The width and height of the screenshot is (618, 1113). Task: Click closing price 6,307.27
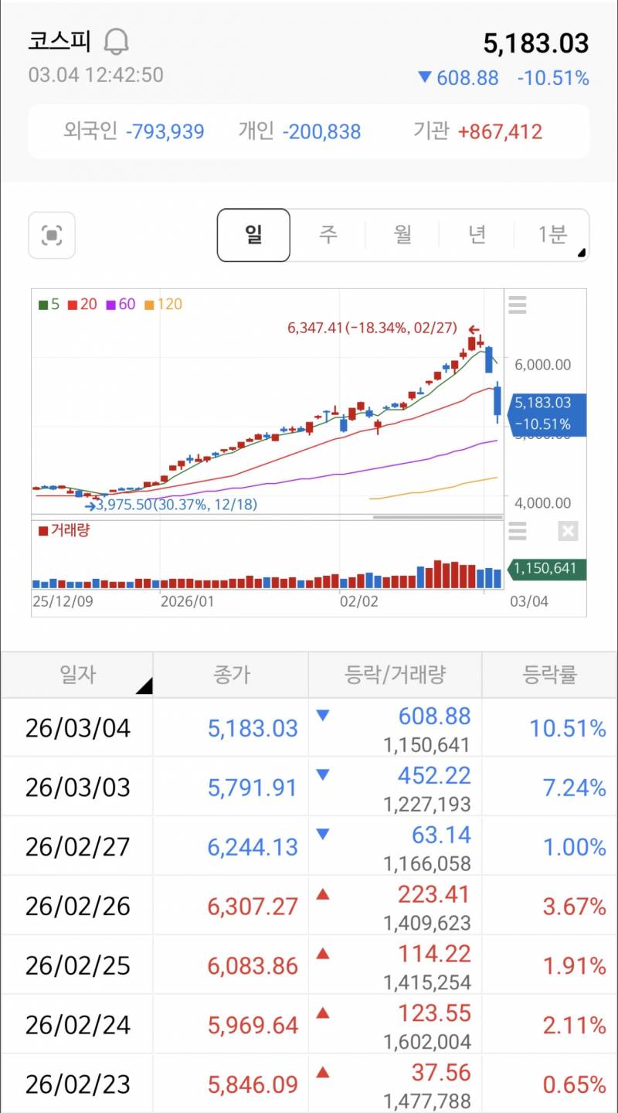[253, 906]
